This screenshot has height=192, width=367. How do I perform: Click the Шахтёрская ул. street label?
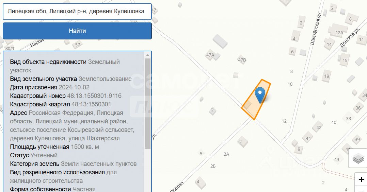[x=316, y=28]
